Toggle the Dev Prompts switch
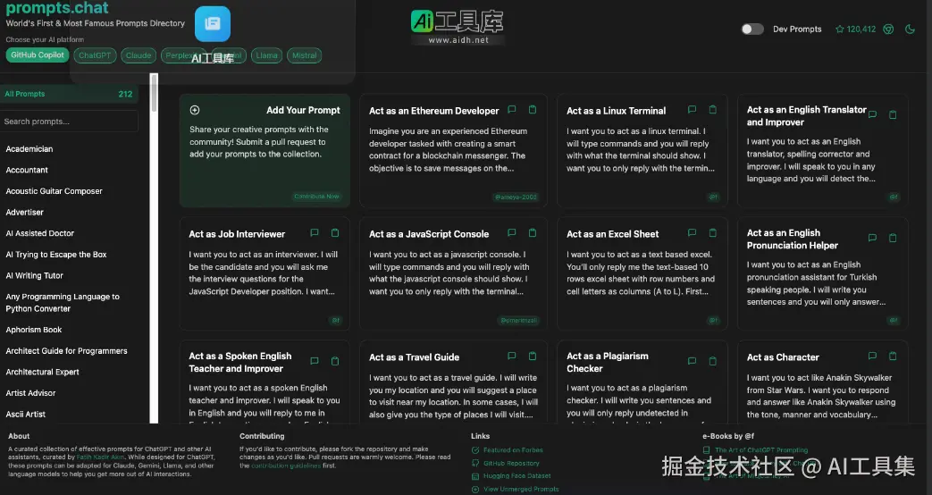 point(752,29)
